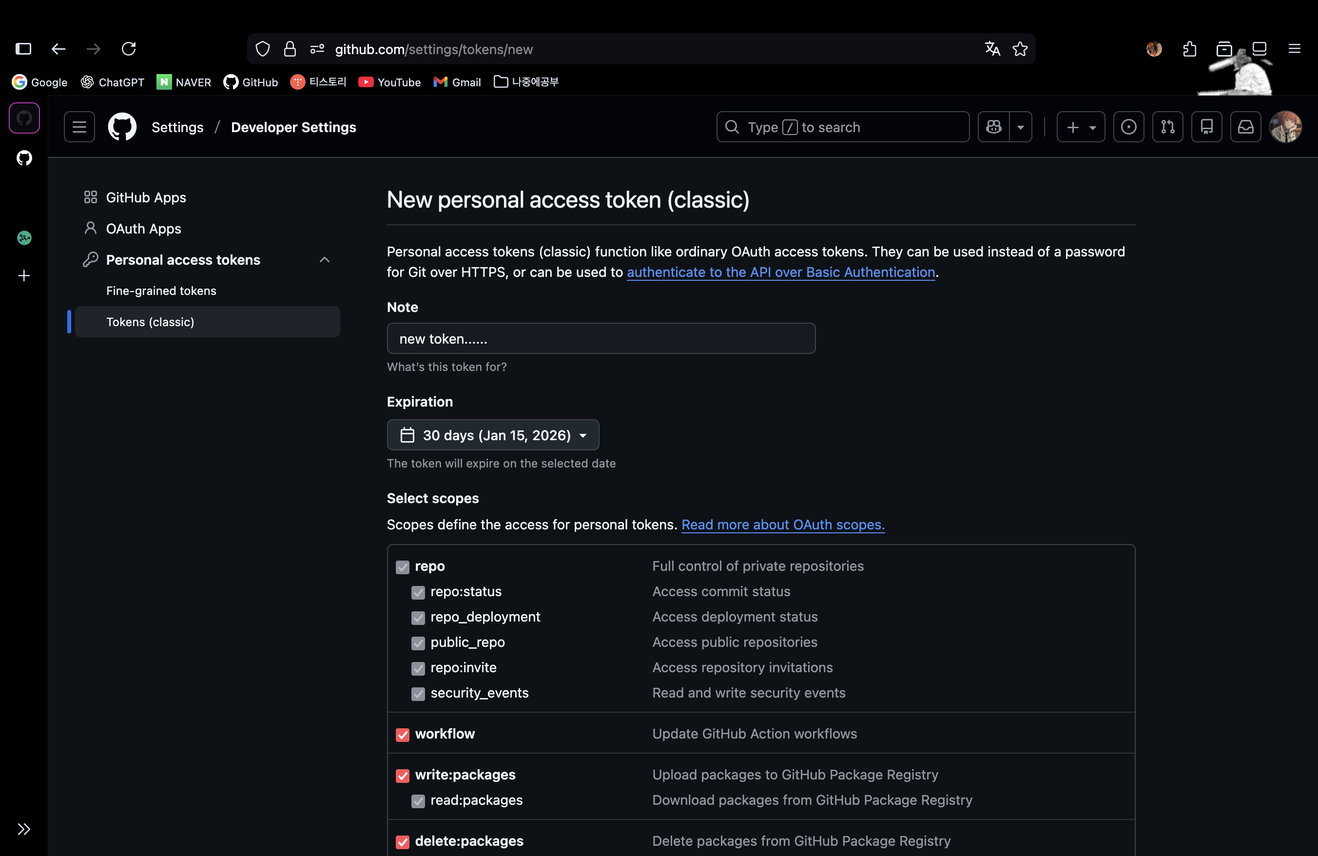This screenshot has height=856, width=1318.
Task: Open the create new plus dropdown
Action: pyautogui.click(x=1081, y=127)
